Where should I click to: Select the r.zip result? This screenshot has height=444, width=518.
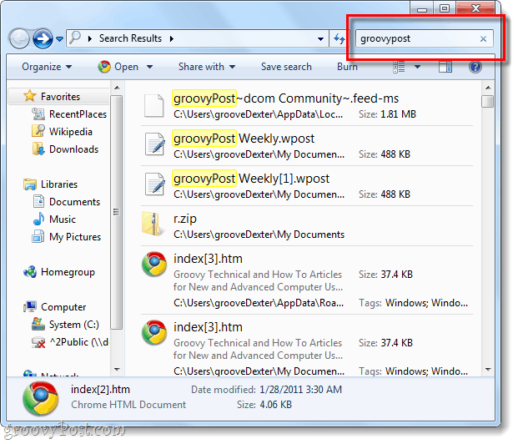point(307,226)
